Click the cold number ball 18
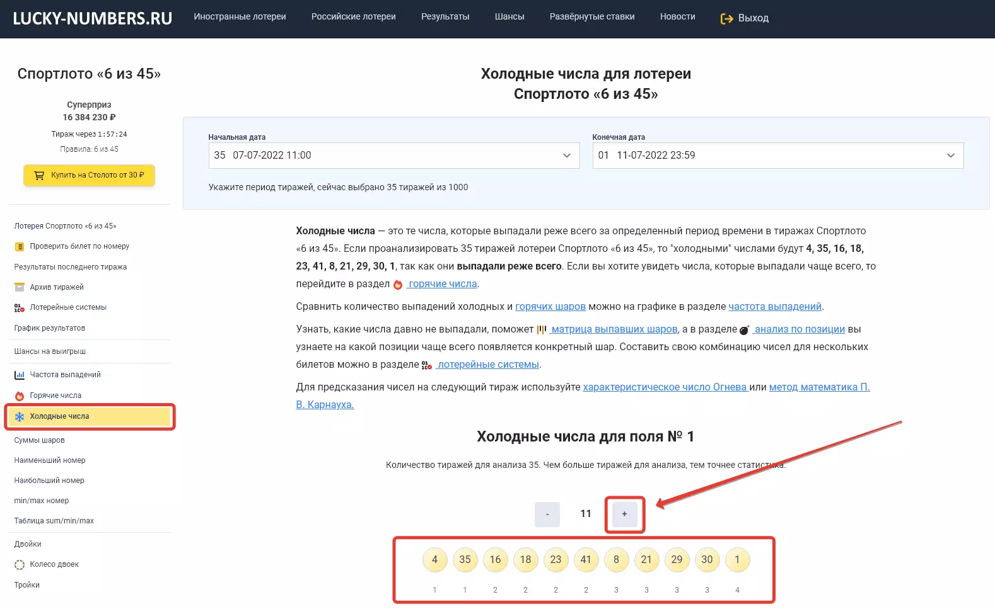The height and width of the screenshot is (609, 995). 525,560
